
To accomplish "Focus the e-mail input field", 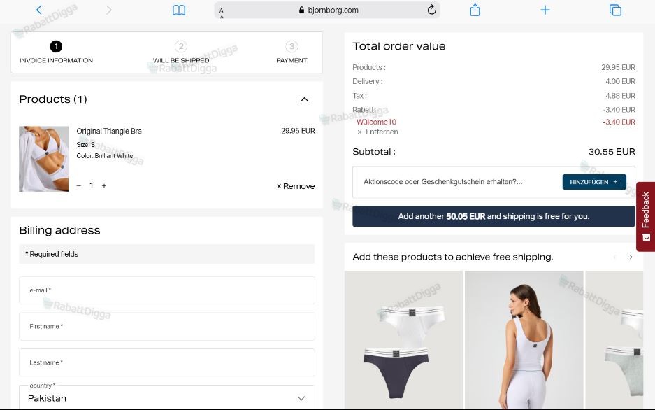I will [x=166, y=290].
